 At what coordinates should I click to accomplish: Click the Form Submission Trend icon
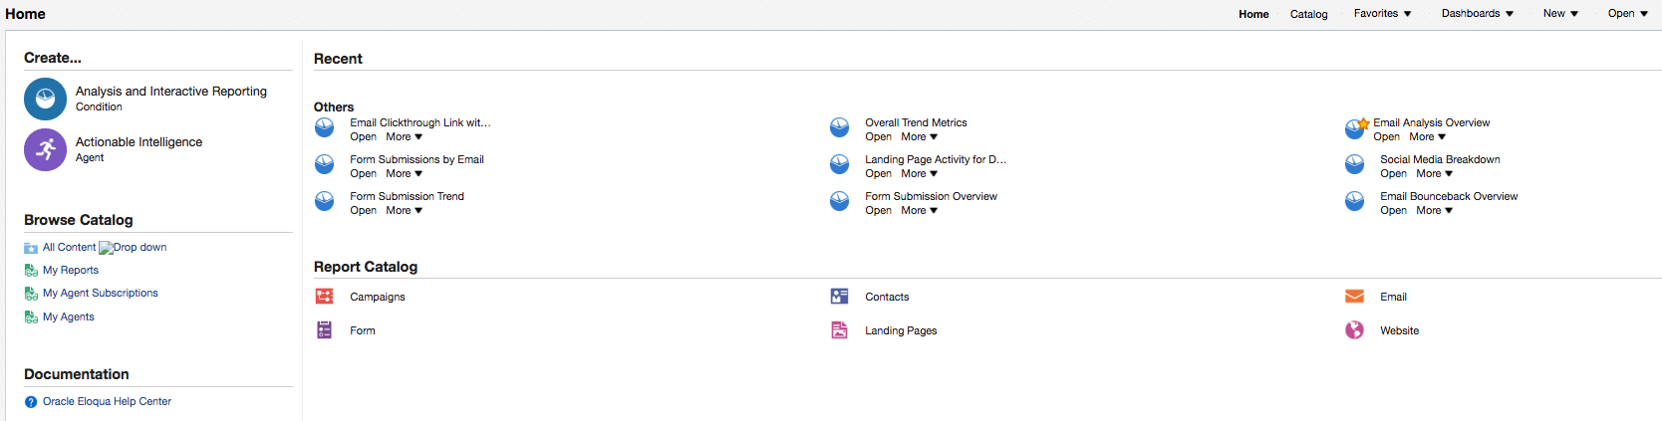325,201
